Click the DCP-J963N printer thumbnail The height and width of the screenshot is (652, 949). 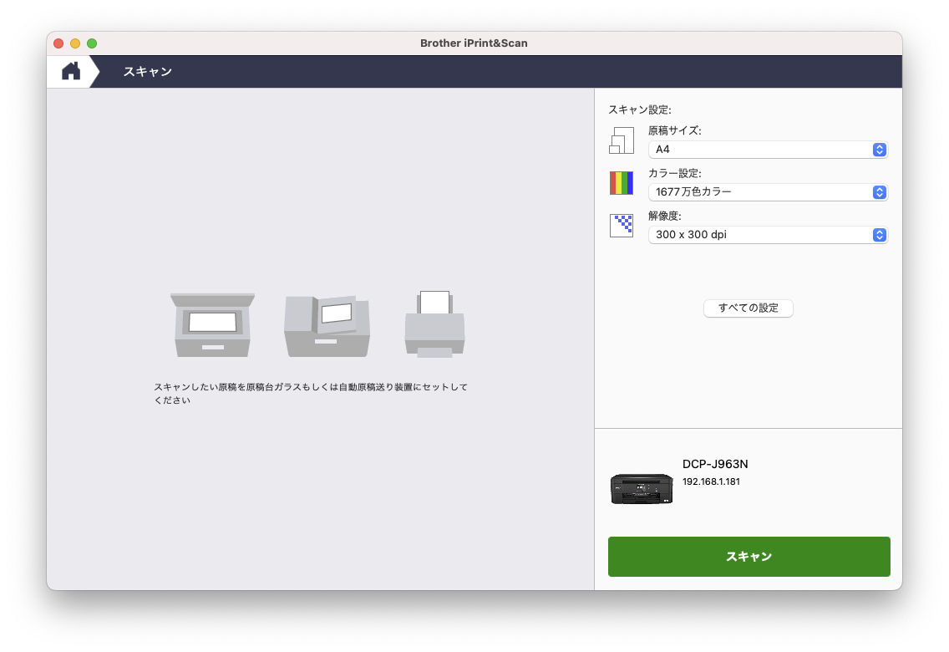click(642, 488)
